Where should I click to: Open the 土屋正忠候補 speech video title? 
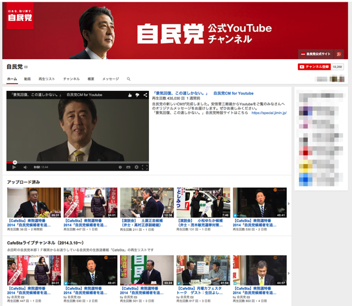tap(143, 223)
